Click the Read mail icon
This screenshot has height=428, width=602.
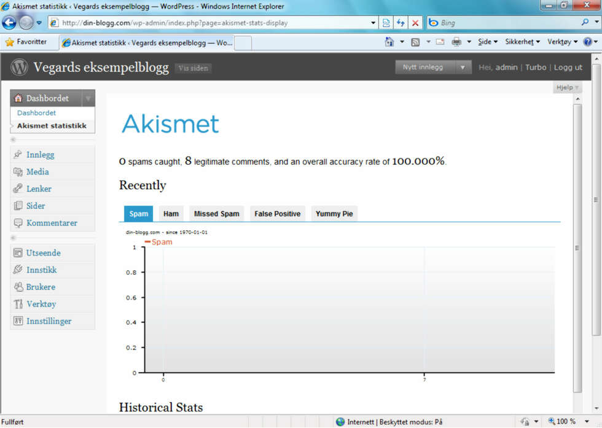(440, 42)
